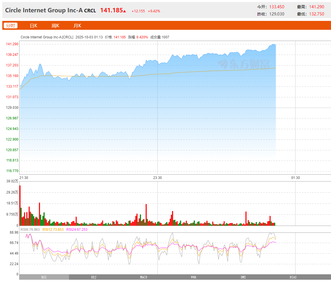Click the 21:30 time axis label
This screenshot has width=331, height=284.
pos(24,178)
